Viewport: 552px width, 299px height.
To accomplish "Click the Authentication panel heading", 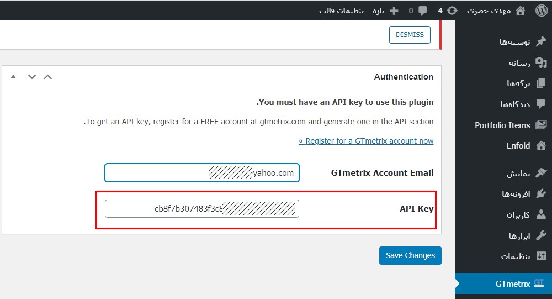I will 404,76.
